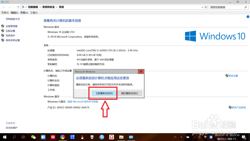Viewport: 250px width, 141px height.
Task: Click the volume speaker tray icon
Action: (200, 137)
